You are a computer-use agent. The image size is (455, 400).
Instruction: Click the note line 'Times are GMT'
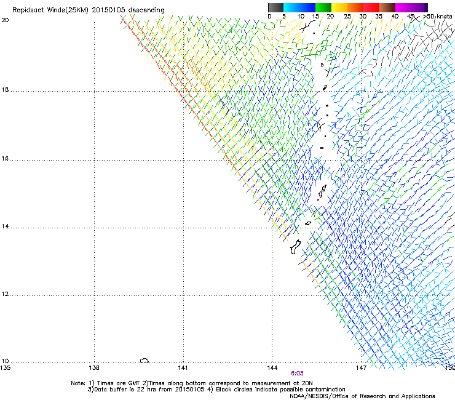pos(119,383)
